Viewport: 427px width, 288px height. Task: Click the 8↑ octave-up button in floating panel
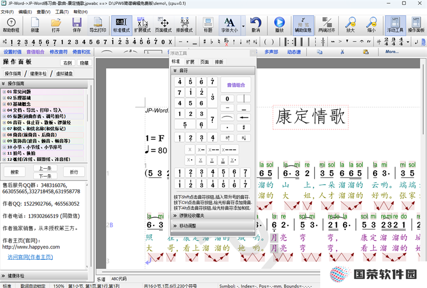[x=227, y=138]
